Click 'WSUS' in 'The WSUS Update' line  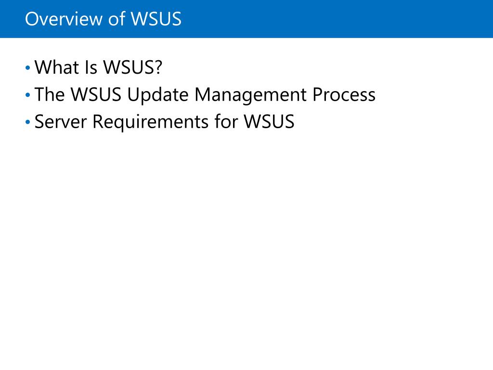[x=96, y=95]
